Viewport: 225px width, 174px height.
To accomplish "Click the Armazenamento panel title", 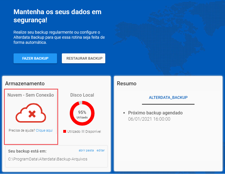I will click(25, 84).
